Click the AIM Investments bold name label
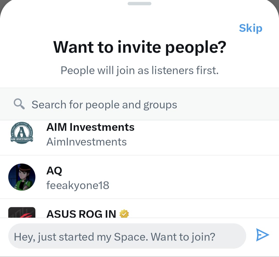Image resolution: width=279 pixels, height=257 pixels. 90,127
